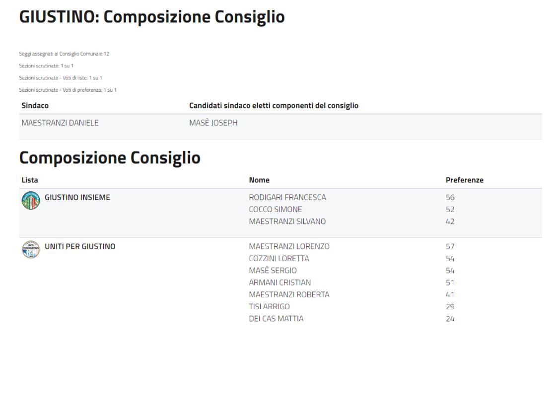This screenshot has height=393, width=557.
Task: Select the GIUSTINO INSIEME list name
Action: (x=77, y=198)
